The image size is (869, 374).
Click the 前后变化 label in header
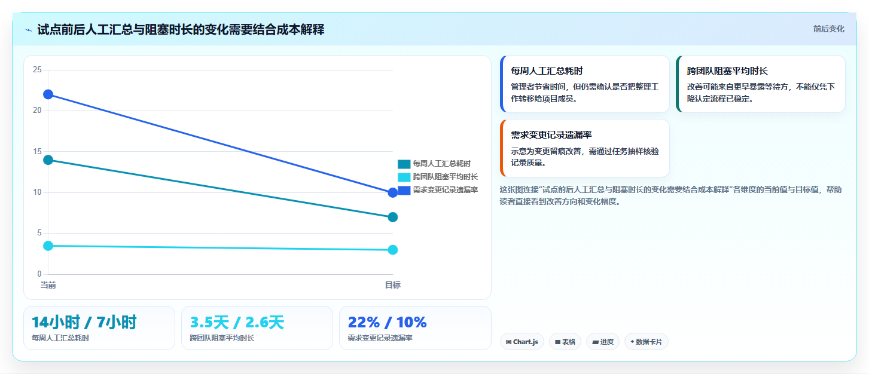[828, 29]
